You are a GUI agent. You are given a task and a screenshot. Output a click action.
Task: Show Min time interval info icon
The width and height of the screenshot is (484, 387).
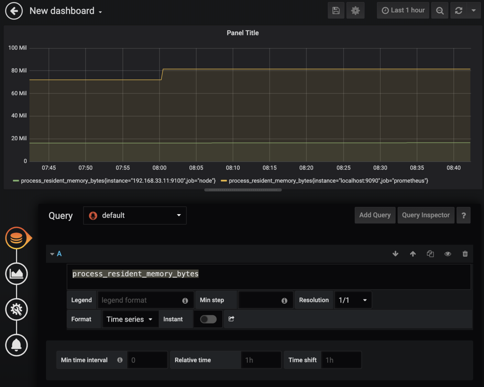point(120,360)
